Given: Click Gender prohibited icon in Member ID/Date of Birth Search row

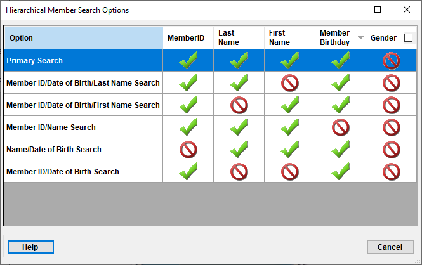Looking at the screenshot, I should [392, 172].
